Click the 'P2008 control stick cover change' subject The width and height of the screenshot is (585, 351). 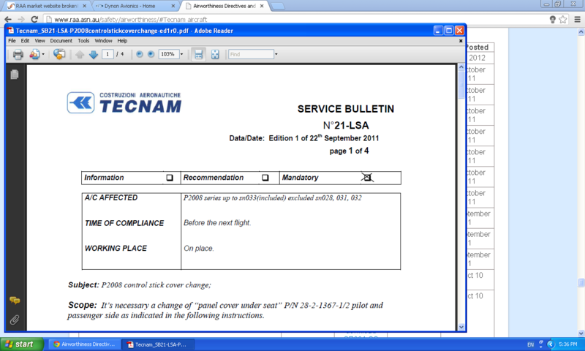[156, 285]
